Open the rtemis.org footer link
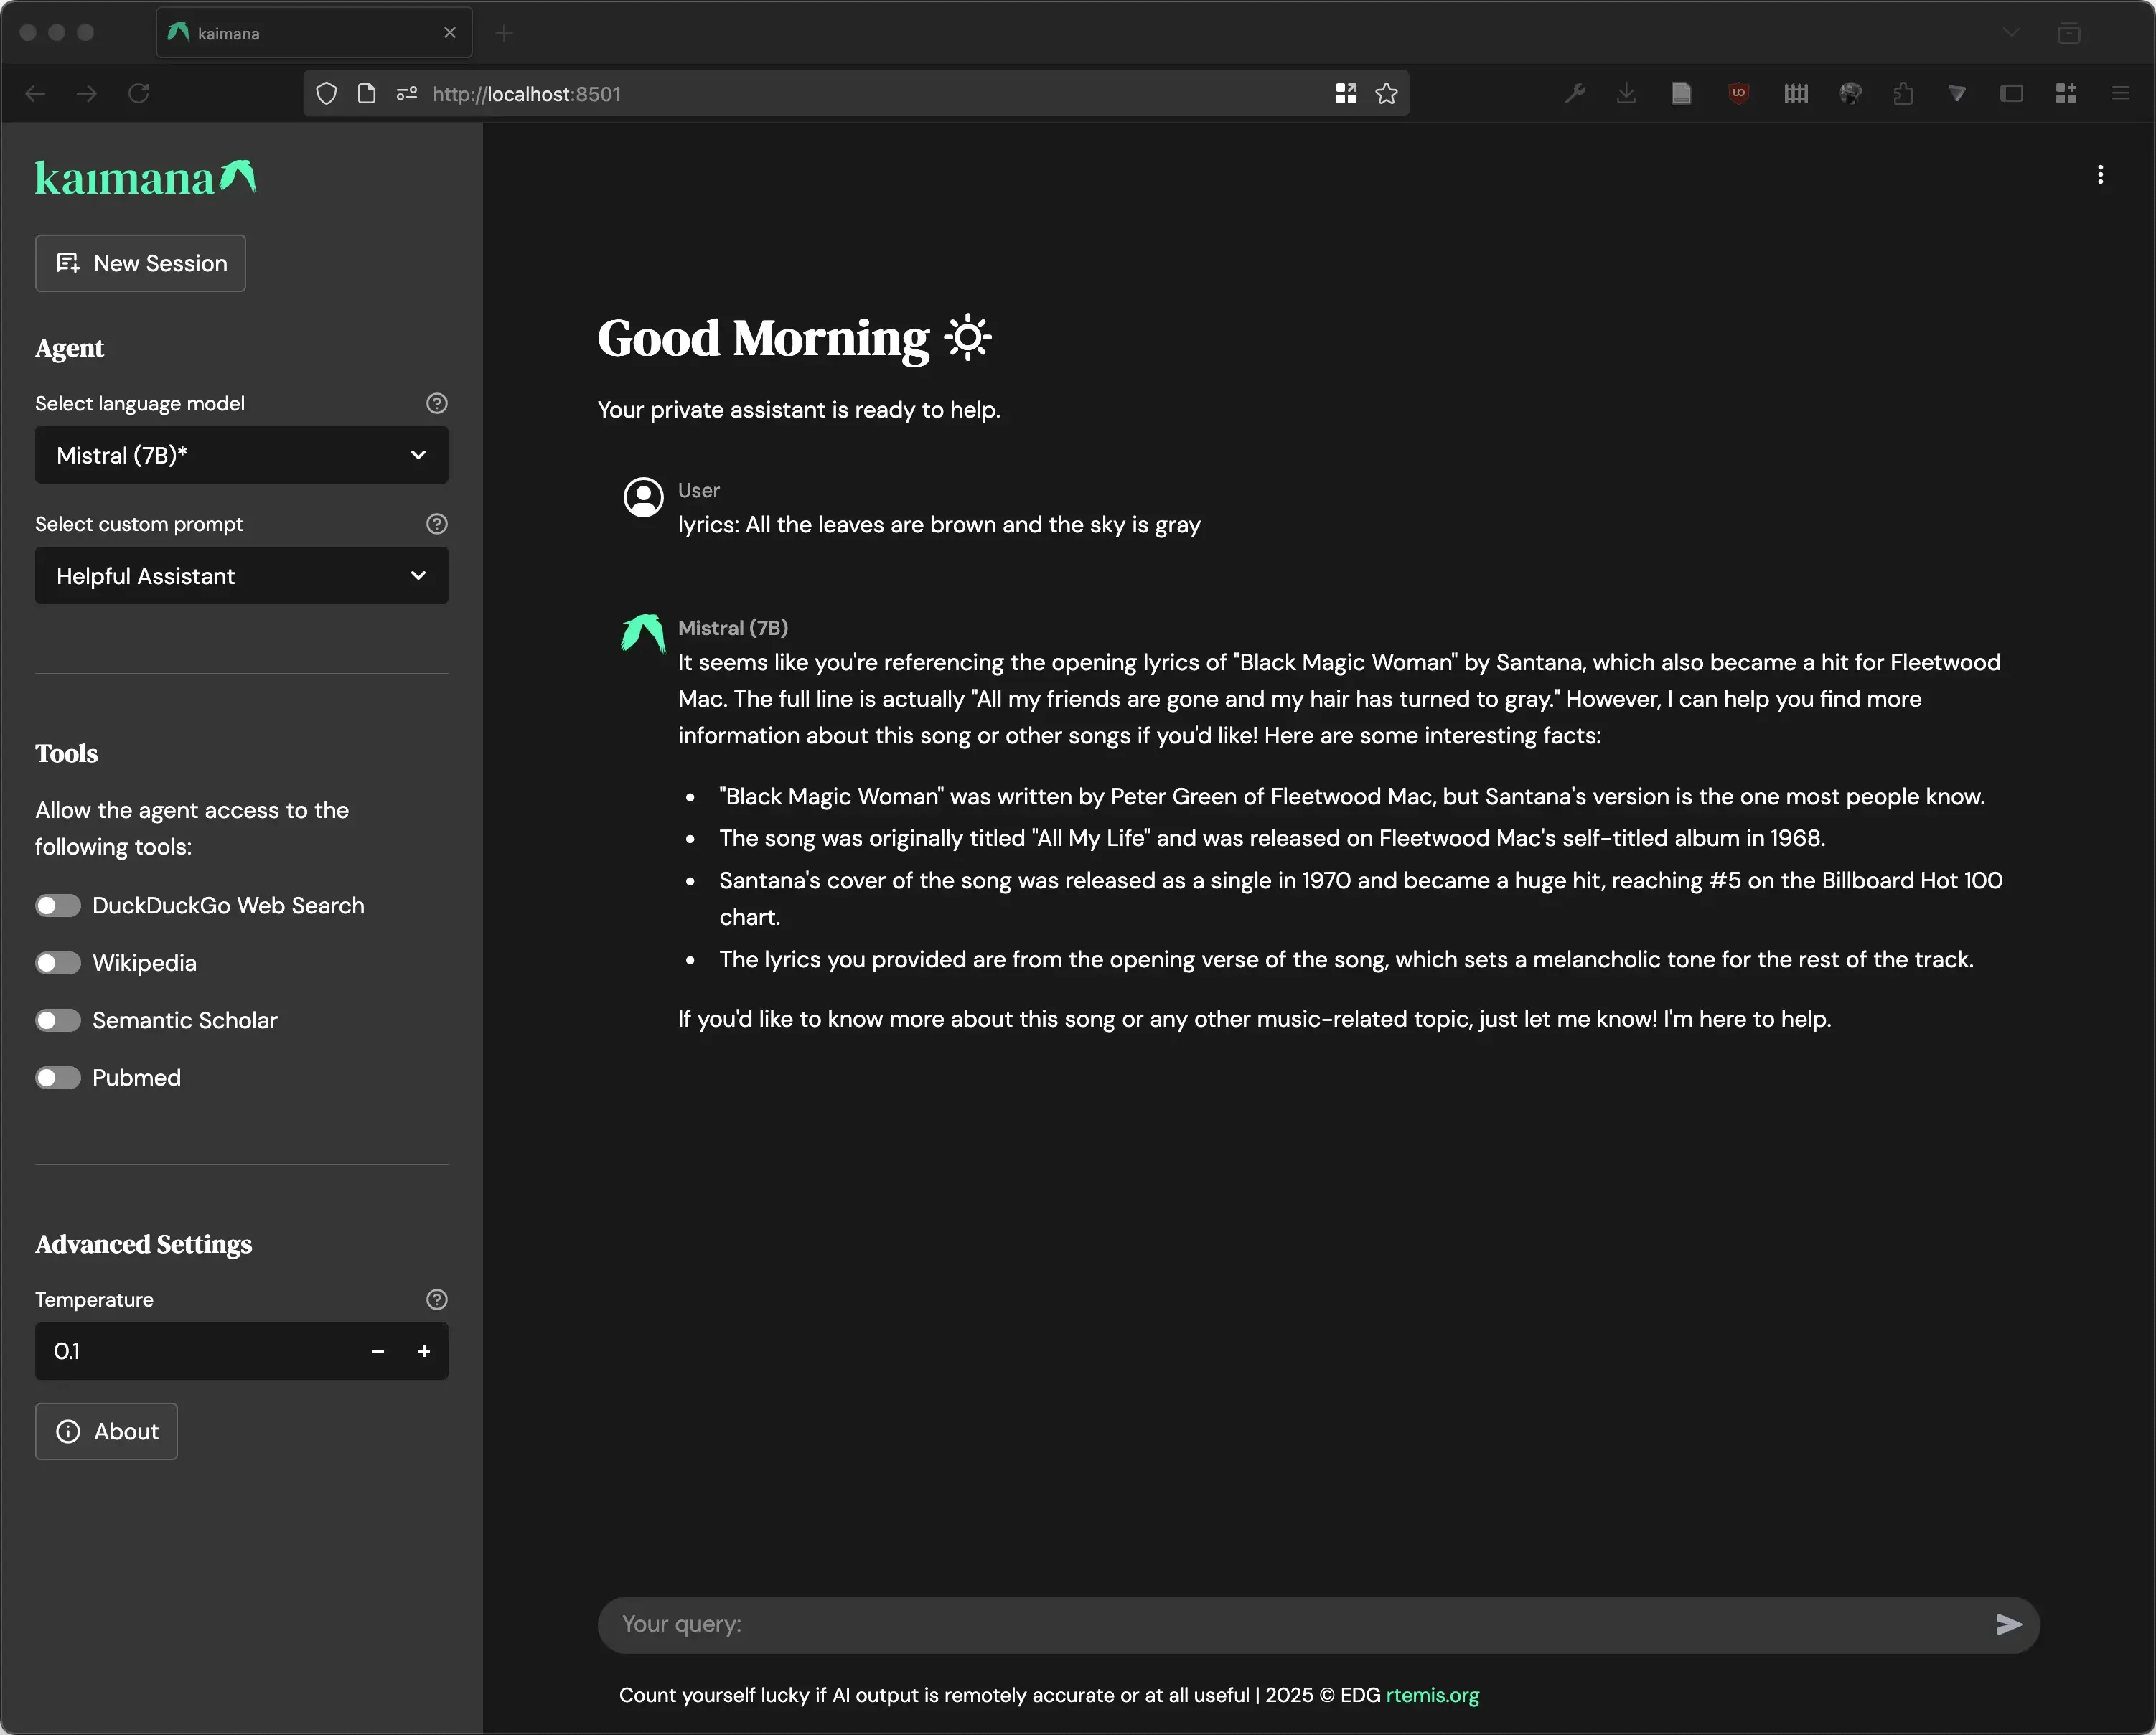 [1432, 1695]
